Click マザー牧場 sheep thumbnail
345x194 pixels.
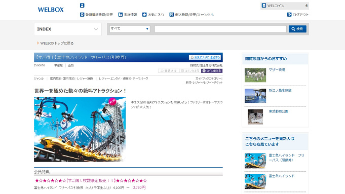coord(255,75)
